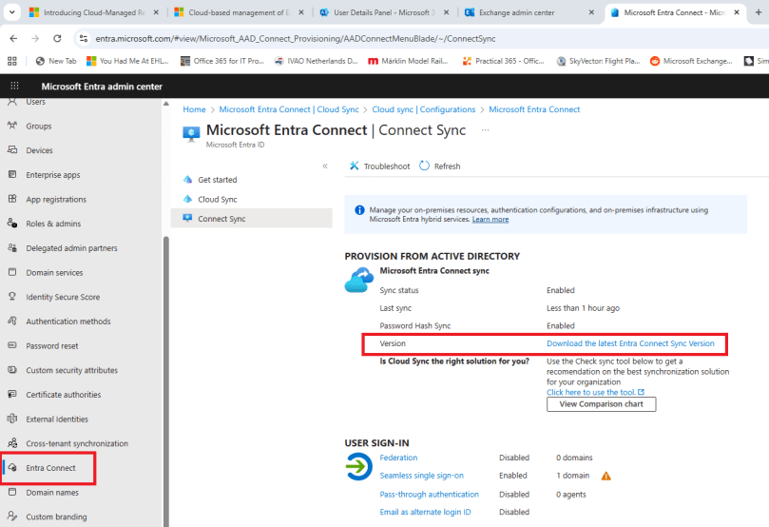Screen dimensions: 769x527
Task: Open the browser tab list dropdown arrow
Action: tap(12, 12)
